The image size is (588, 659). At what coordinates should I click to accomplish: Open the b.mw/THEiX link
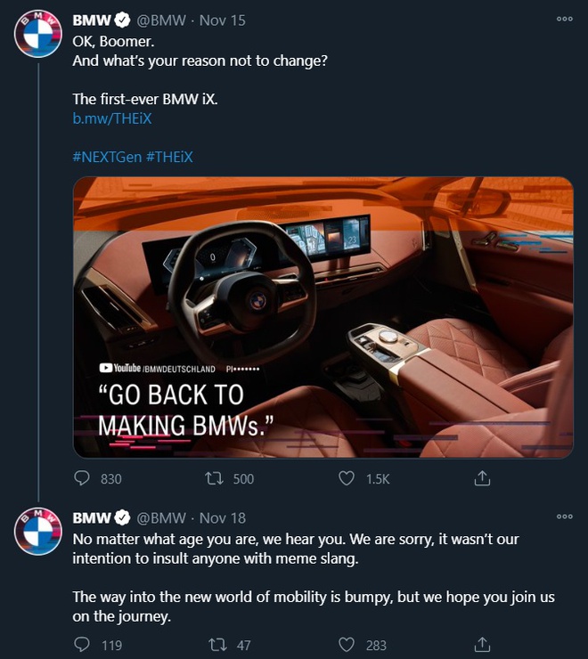pyautogui.click(x=106, y=118)
